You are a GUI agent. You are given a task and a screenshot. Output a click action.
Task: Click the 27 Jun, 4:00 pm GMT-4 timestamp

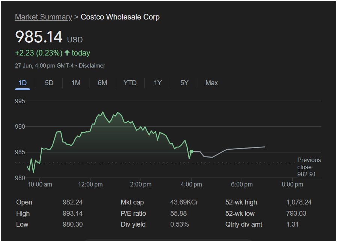[x=44, y=66]
